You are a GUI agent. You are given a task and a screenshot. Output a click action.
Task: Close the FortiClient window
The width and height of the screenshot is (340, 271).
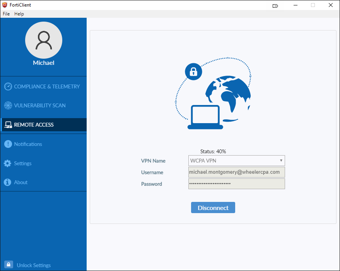pos(330,5)
